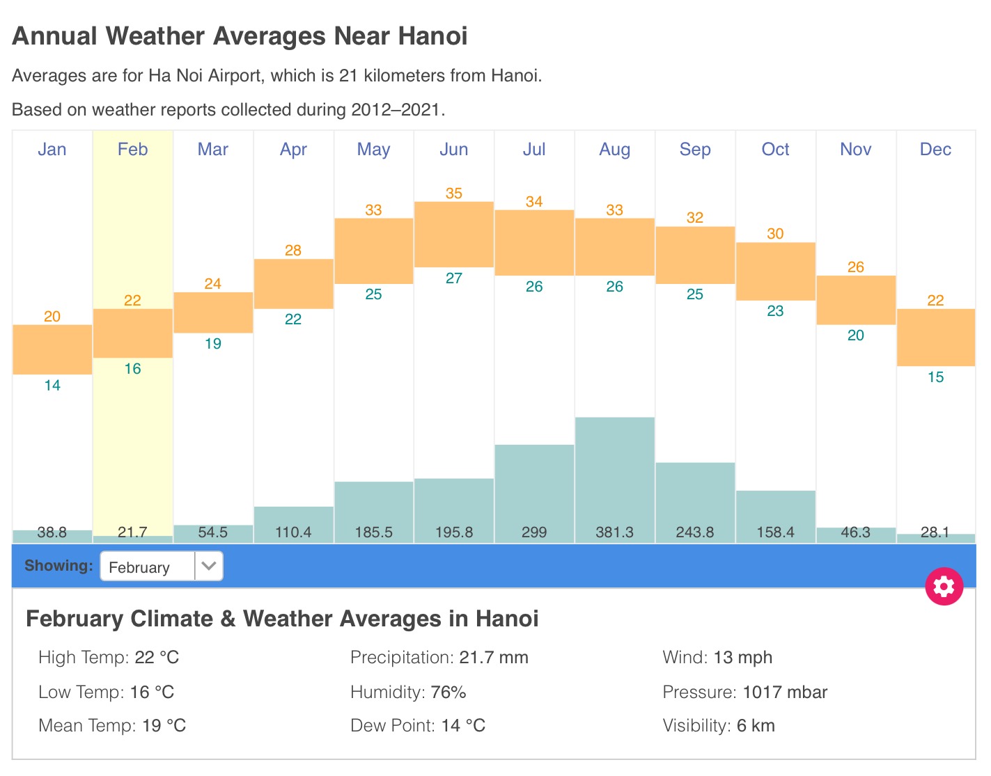Select the Feb month column header
The image size is (991, 776).
pyautogui.click(x=132, y=150)
